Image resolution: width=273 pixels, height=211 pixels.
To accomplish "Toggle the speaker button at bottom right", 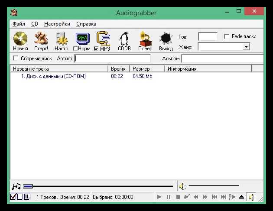I will (x=251, y=197).
